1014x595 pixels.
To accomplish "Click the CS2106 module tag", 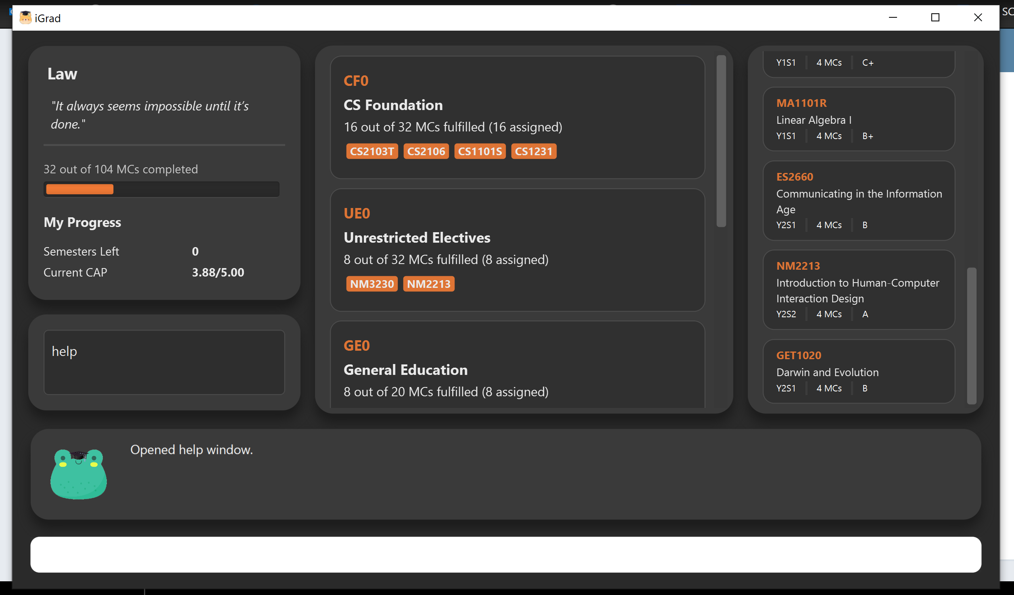I will 426,152.
